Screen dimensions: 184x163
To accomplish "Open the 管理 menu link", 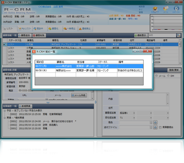I will (141, 12).
